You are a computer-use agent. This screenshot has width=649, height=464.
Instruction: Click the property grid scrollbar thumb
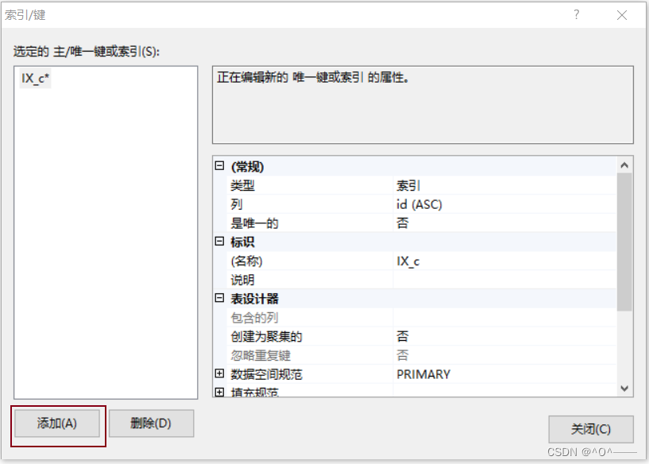[624, 242]
